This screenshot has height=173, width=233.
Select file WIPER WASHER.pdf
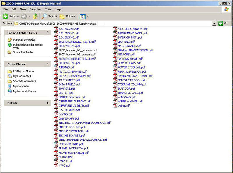130,102
